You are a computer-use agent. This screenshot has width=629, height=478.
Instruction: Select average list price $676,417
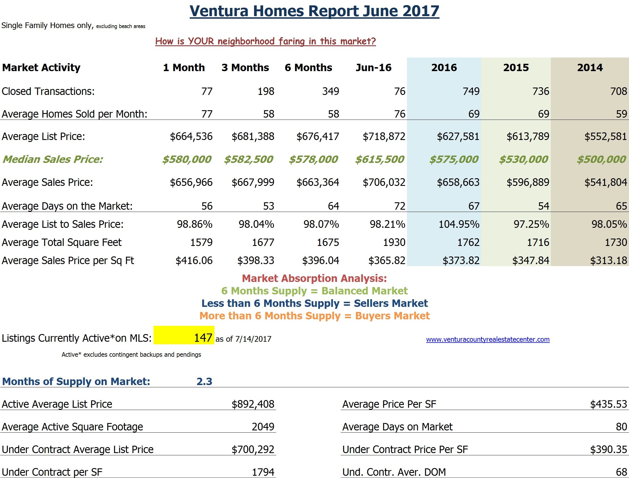pos(318,137)
